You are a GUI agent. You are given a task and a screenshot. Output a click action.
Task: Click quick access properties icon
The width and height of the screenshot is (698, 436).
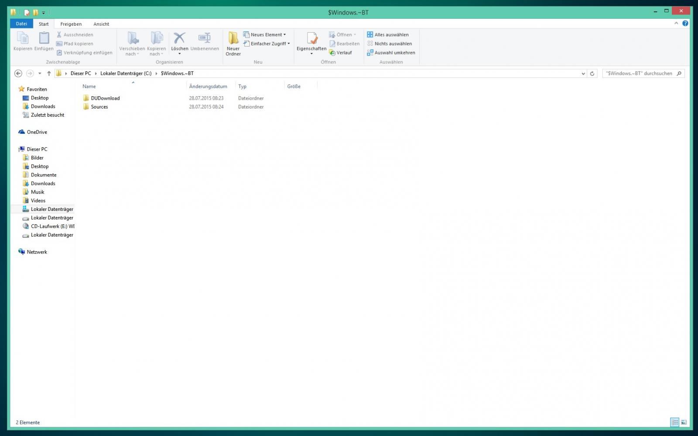pos(27,12)
